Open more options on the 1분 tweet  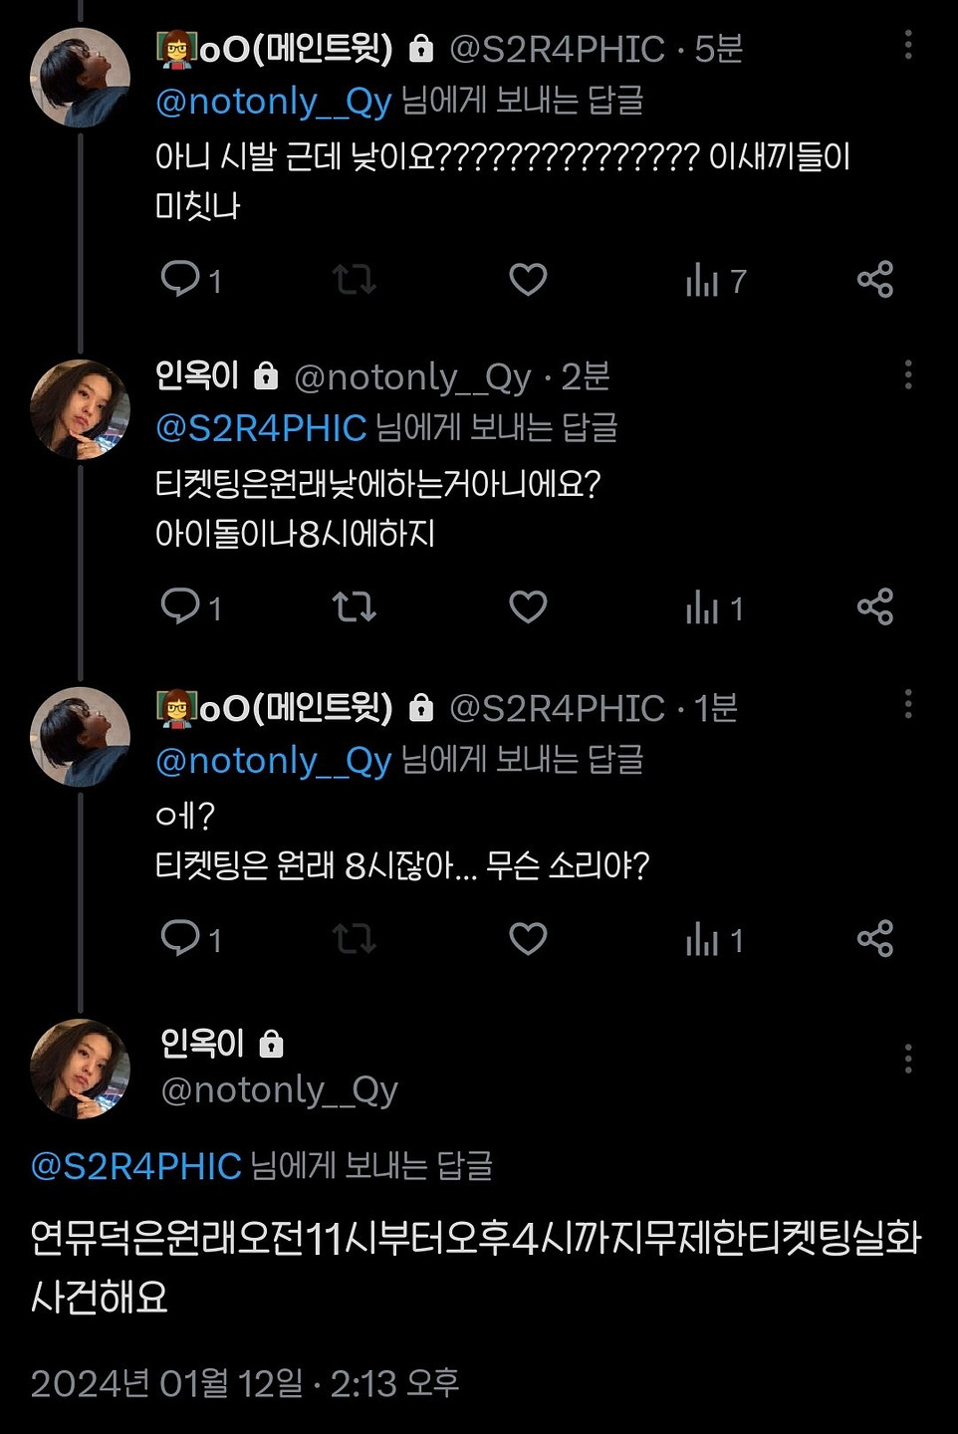pyautogui.click(x=907, y=704)
